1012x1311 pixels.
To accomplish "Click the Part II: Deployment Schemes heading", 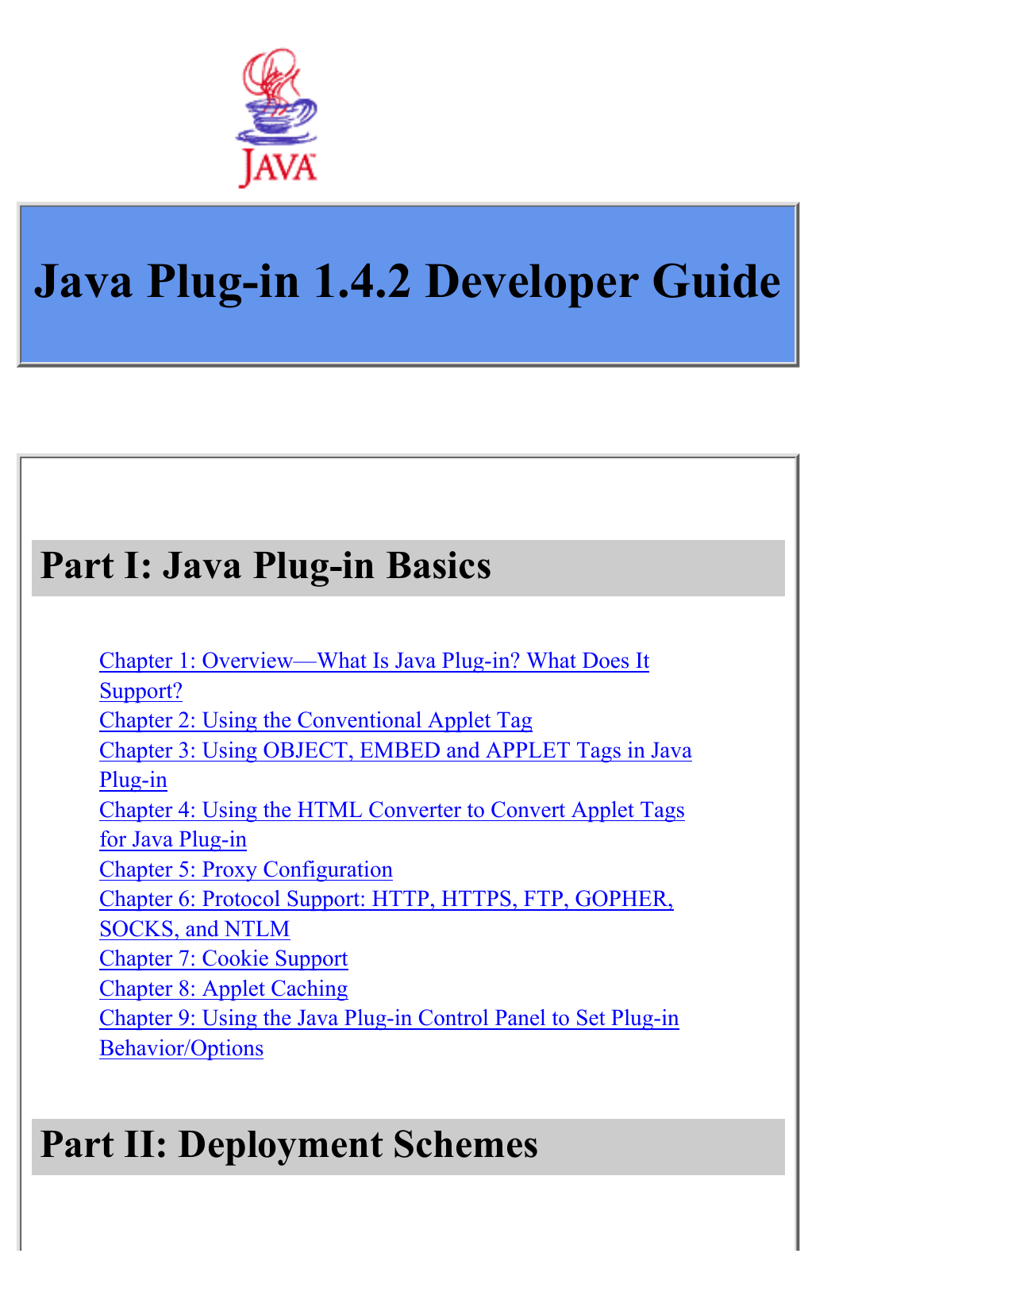I will tap(289, 1145).
